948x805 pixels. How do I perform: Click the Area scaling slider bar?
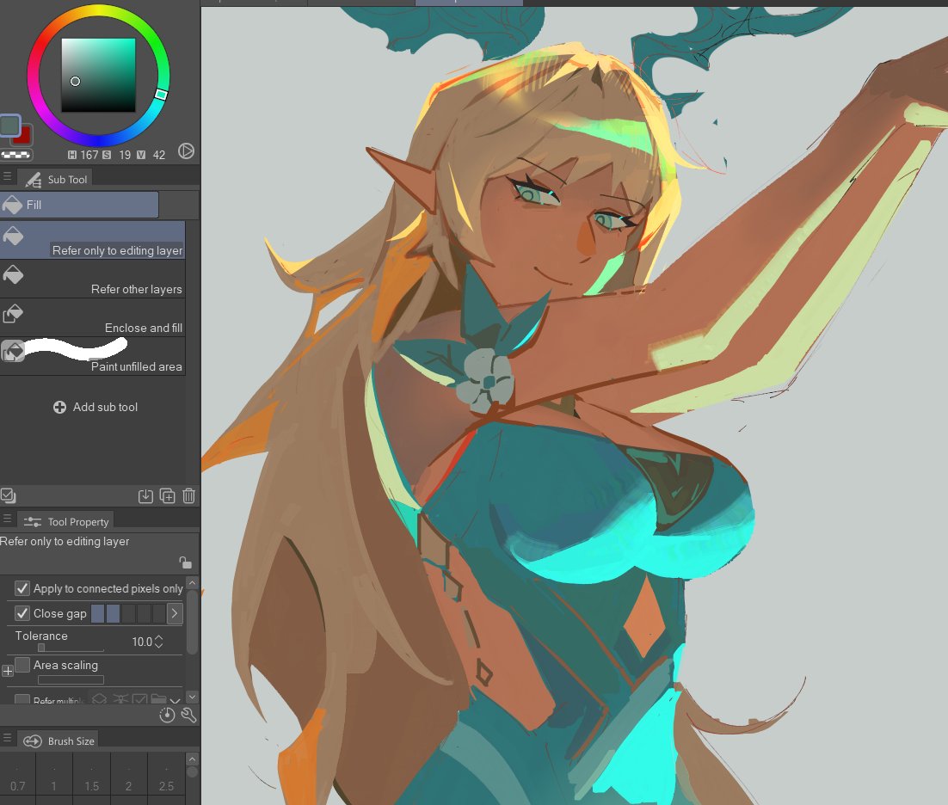[71, 680]
